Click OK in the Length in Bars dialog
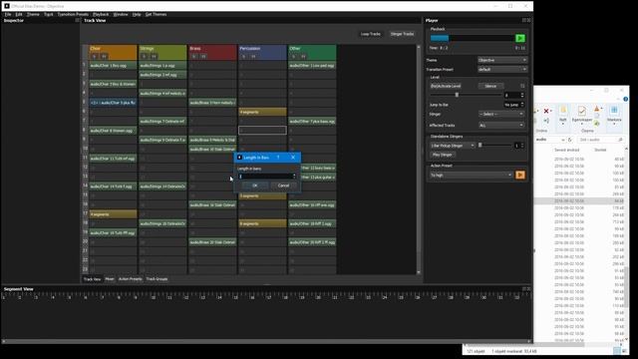Viewport: 638px width, 359px height. pos(255,185)
